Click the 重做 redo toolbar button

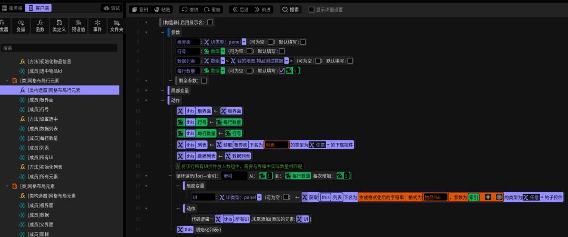(x=212, y=10)
